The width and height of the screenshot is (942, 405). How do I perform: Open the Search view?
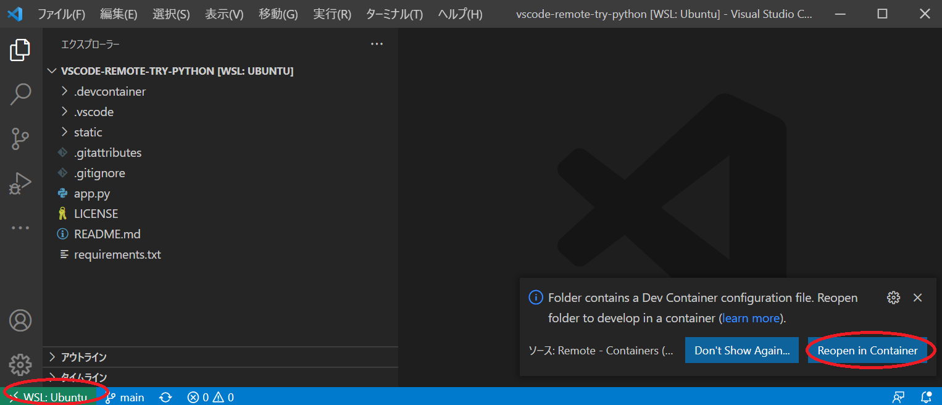pyautogui.click(x=20, y=94)
